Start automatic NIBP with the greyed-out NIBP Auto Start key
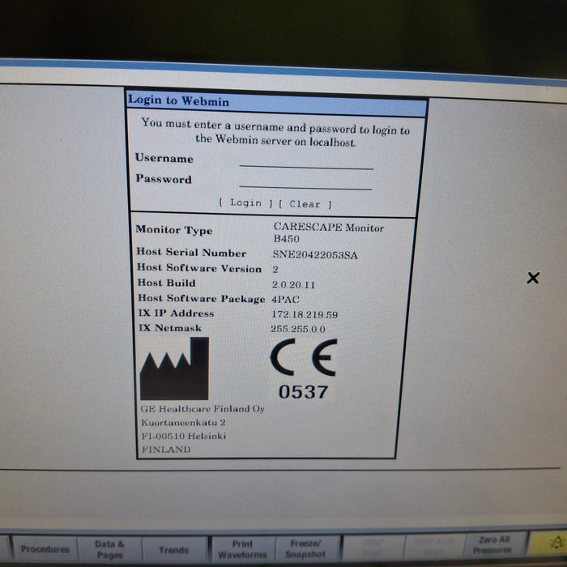The height and width of the screenshot is (567, 567). click(x=434, y=546)
